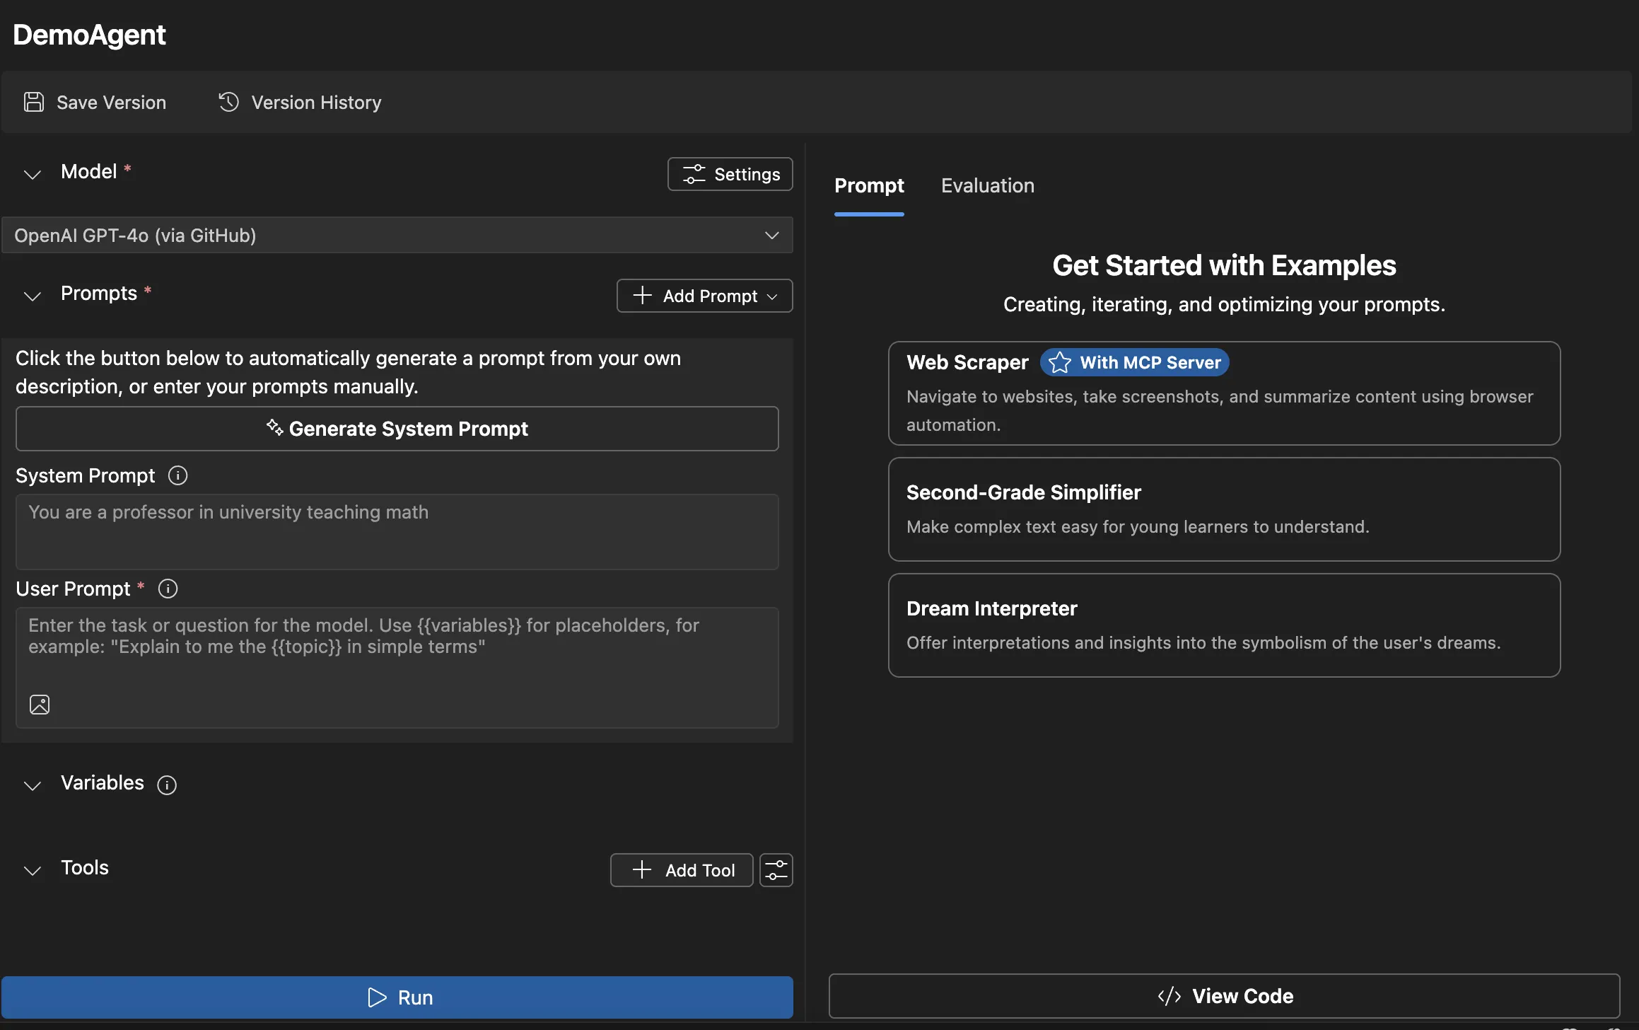
Task: Click the Add Tool button
Action: [x=682, y=870]
